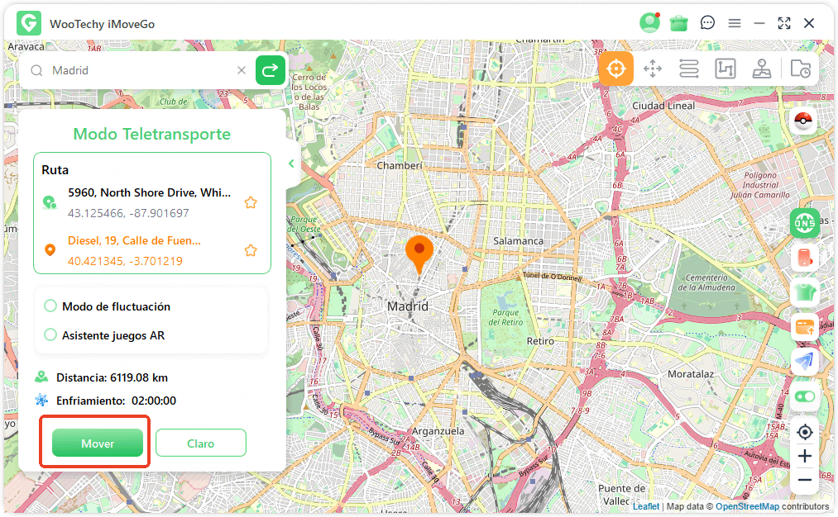Activate the Joystick mode icon

pos(762,69)
